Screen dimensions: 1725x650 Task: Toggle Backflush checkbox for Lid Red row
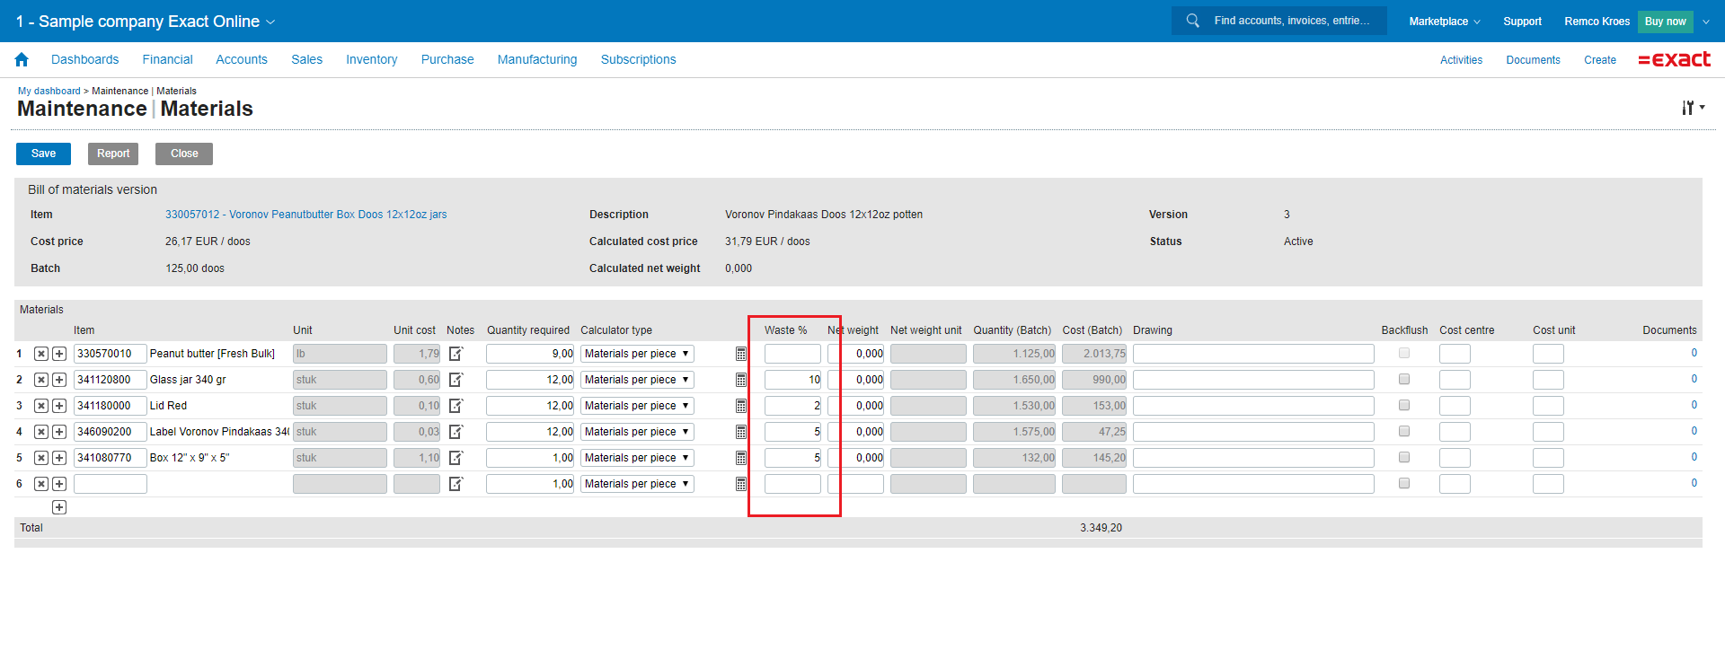[x=1404, y=406]
